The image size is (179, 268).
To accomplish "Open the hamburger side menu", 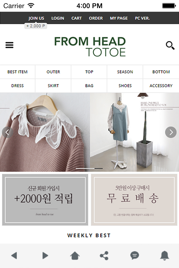I will click(10, 45).
